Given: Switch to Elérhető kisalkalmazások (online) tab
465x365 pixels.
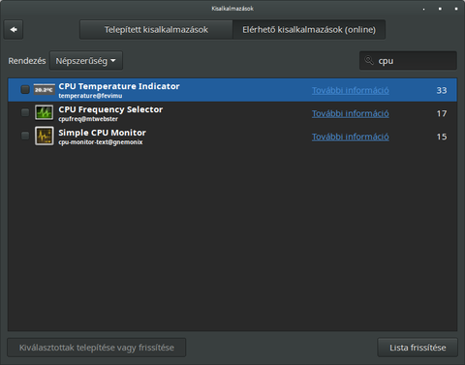Looking at the screenshot, I should click(x=309, y=30).
